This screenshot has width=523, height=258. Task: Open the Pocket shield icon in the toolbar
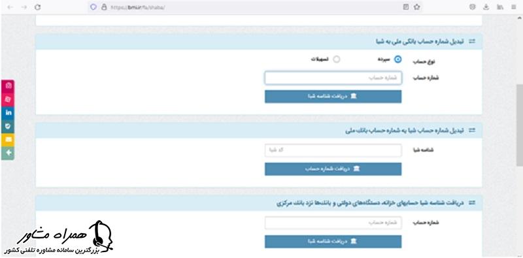[x=472, y=7]
